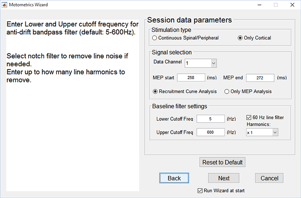Click the MEP end input field
Screen dimensions: 301x198
tap(260, 78)
